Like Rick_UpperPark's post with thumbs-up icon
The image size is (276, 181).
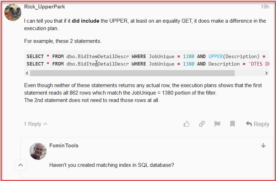186,124
